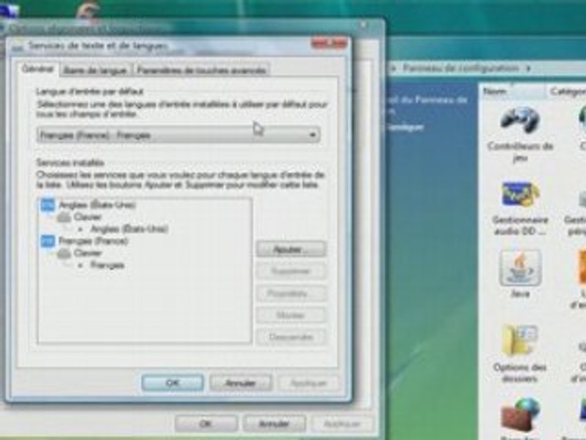
Task: Select Clavier node under Français
Action: [88, 253]
